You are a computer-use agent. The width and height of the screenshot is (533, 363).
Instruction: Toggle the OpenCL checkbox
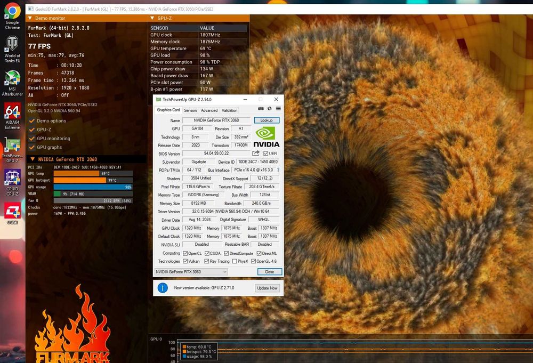pyautogui.click(x=185, y=254)
